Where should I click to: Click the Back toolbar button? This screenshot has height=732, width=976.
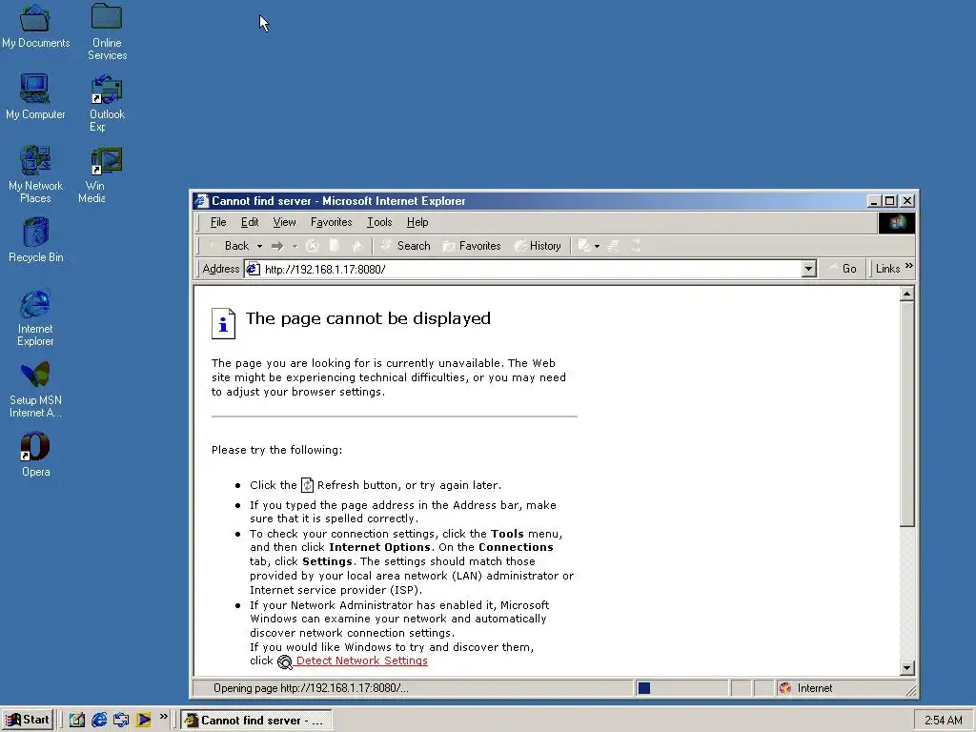coord(229,246)
